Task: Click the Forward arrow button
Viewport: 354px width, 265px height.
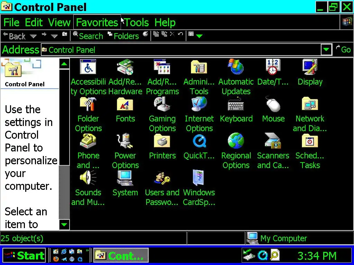Action: point(44,35)
